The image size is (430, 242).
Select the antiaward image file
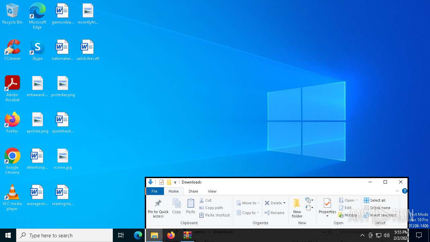tap(37, 86)
